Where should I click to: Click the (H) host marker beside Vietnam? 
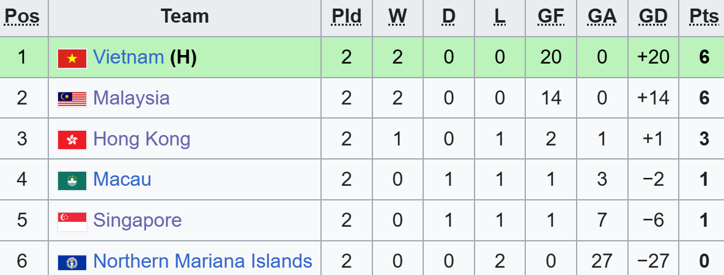[183, 57]
